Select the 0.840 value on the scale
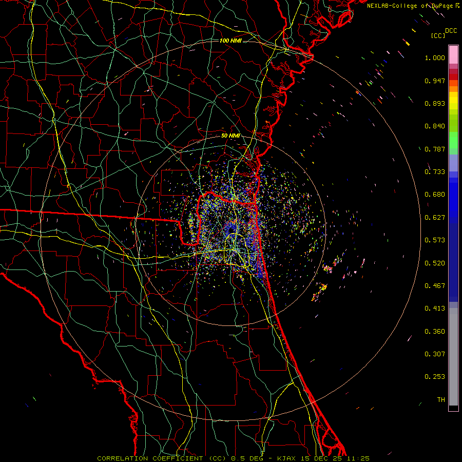Image resolution: width=462 pixels, height=462 pixels. (x=435, y=126)
